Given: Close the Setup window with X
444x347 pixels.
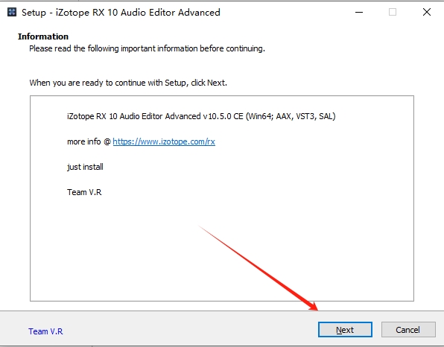Looking at the screenshot, I should (427, 12).
